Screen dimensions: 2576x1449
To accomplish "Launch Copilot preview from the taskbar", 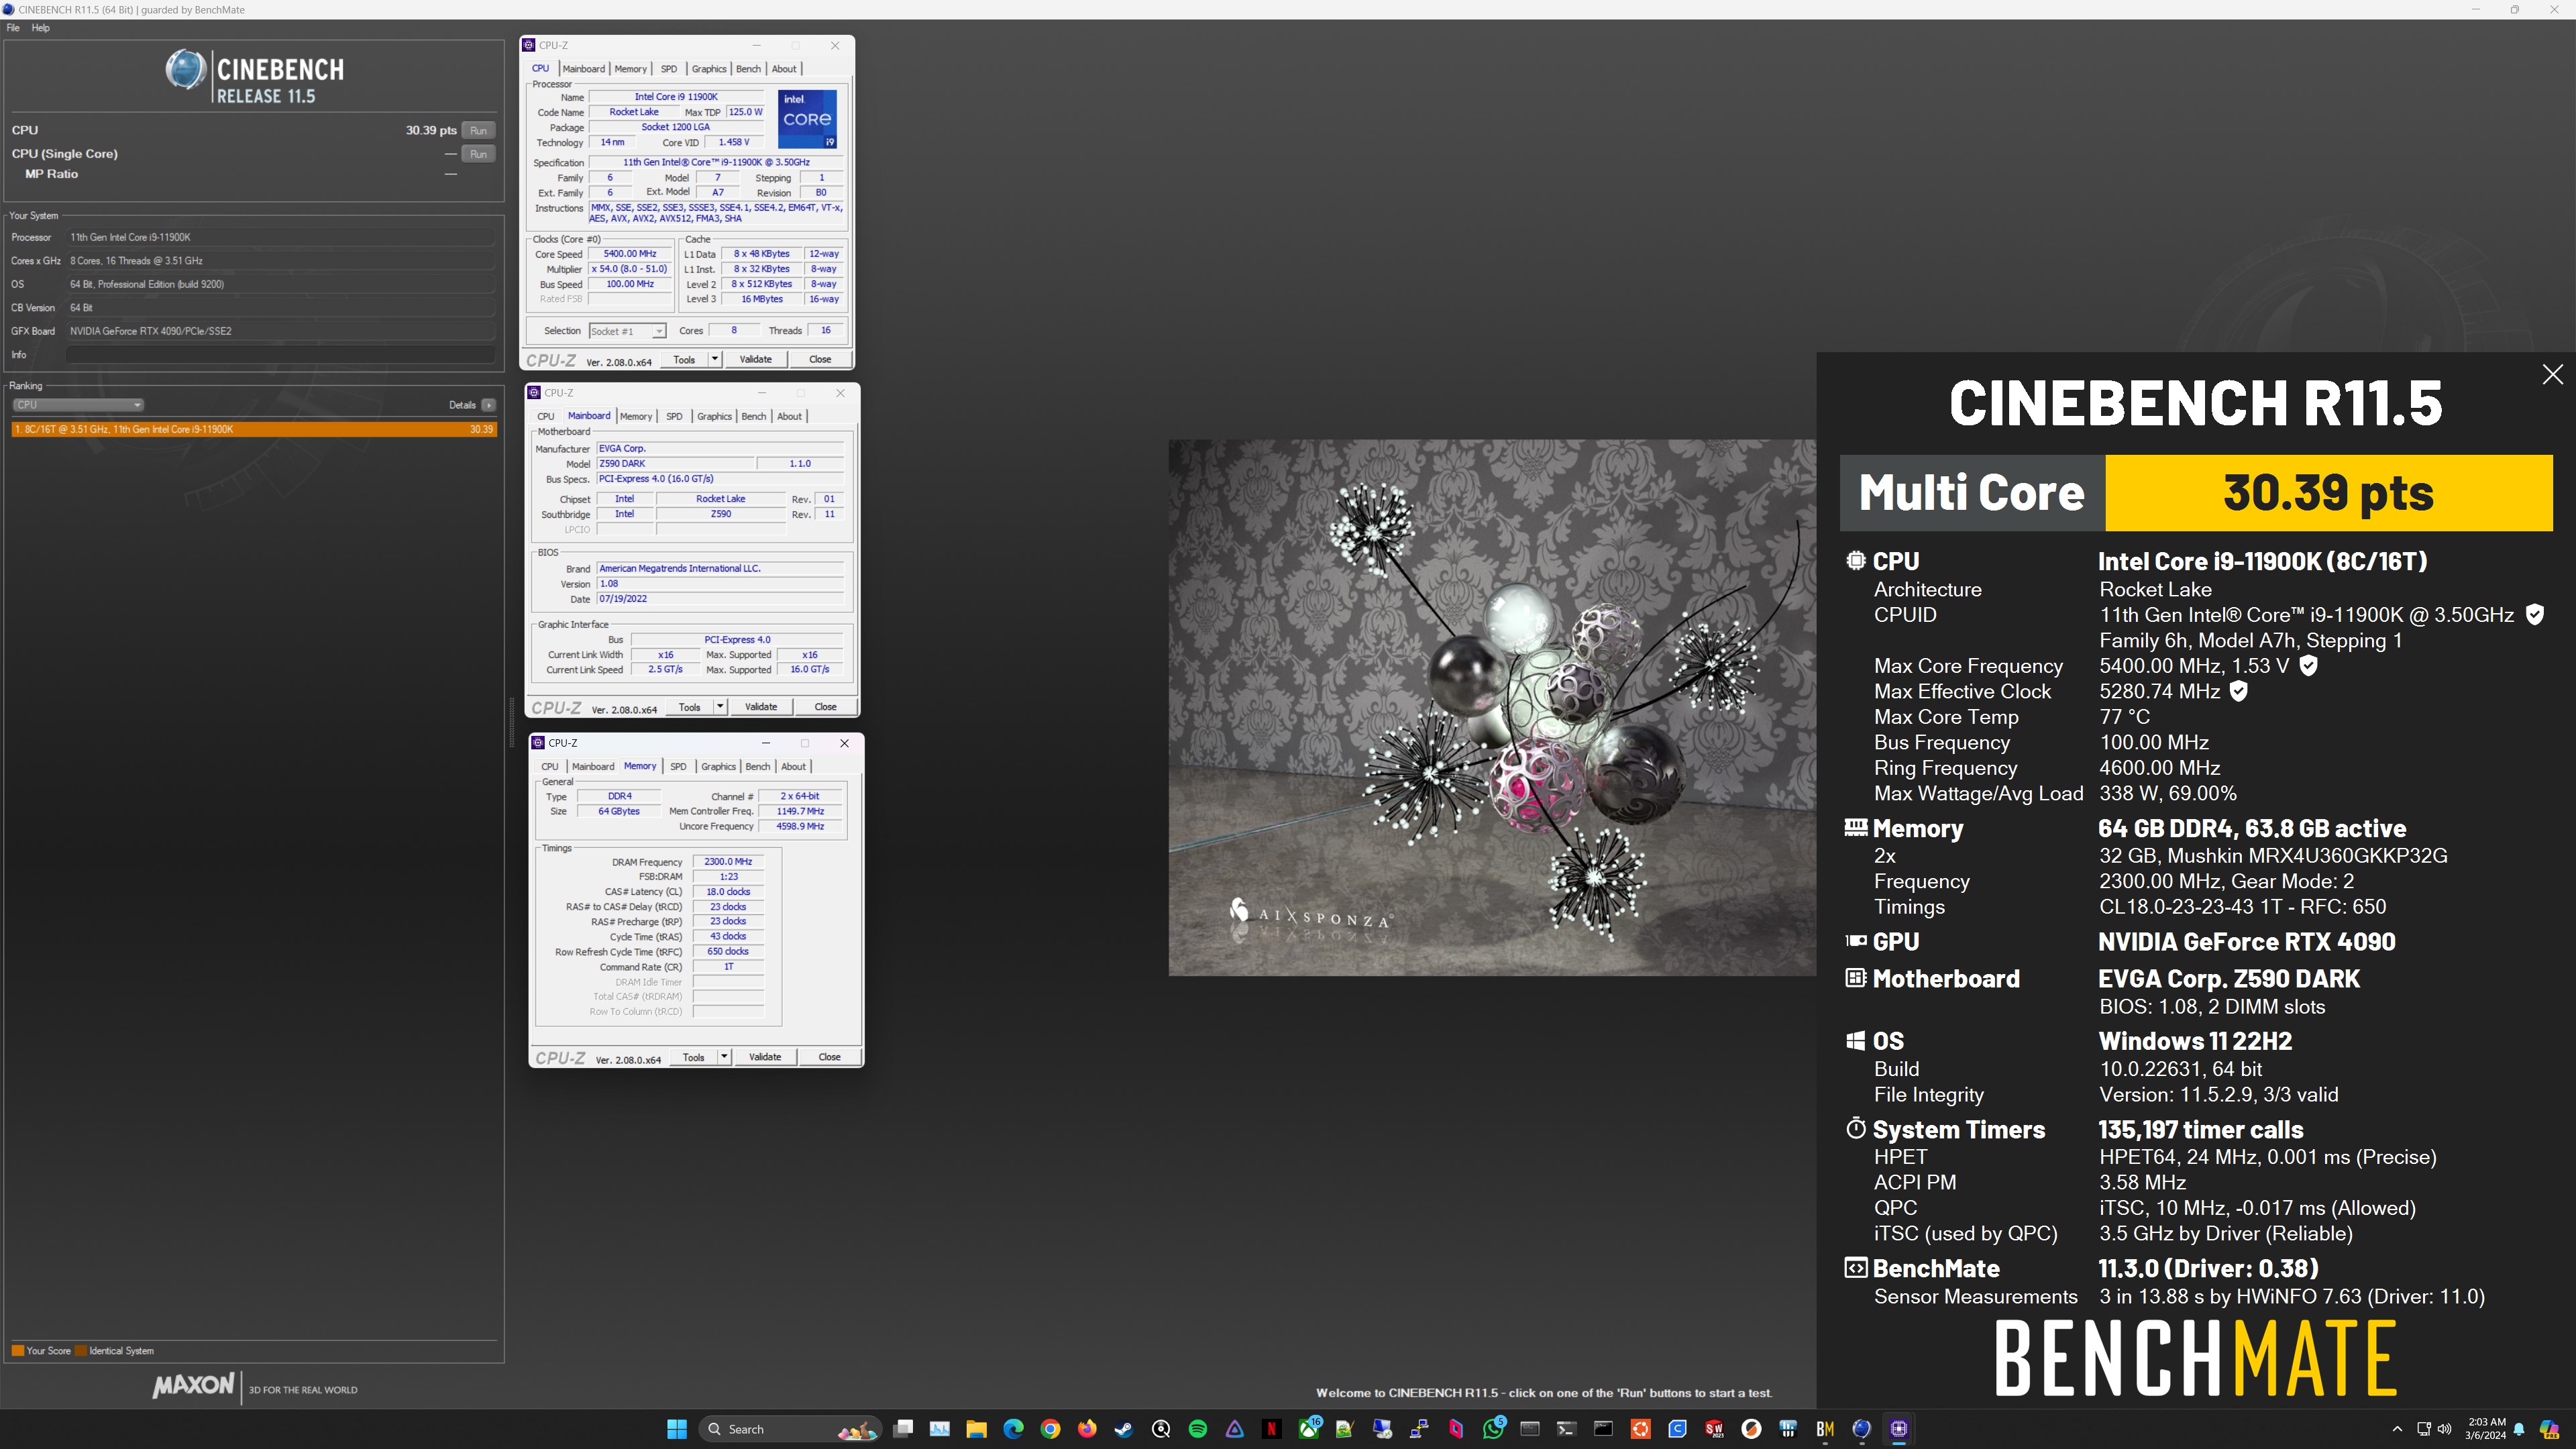I will pyautogui.click(x=2550, y=1429).
